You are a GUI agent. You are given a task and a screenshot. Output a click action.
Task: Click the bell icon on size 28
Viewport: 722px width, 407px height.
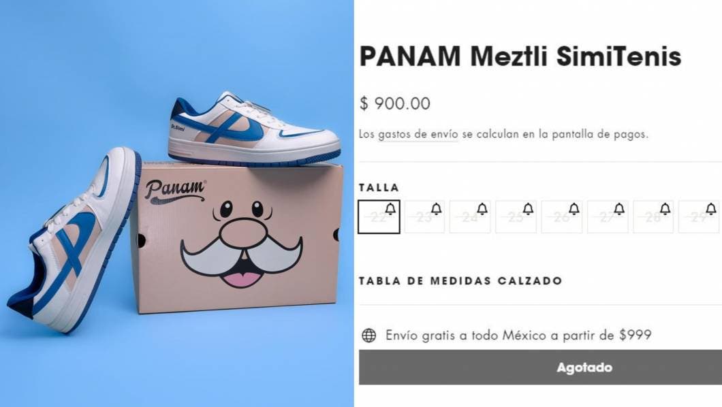coord(665,209)
